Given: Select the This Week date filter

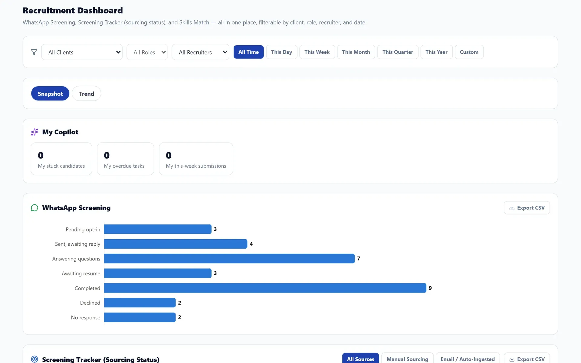Looking at the screenshot, I should point(317,52).
